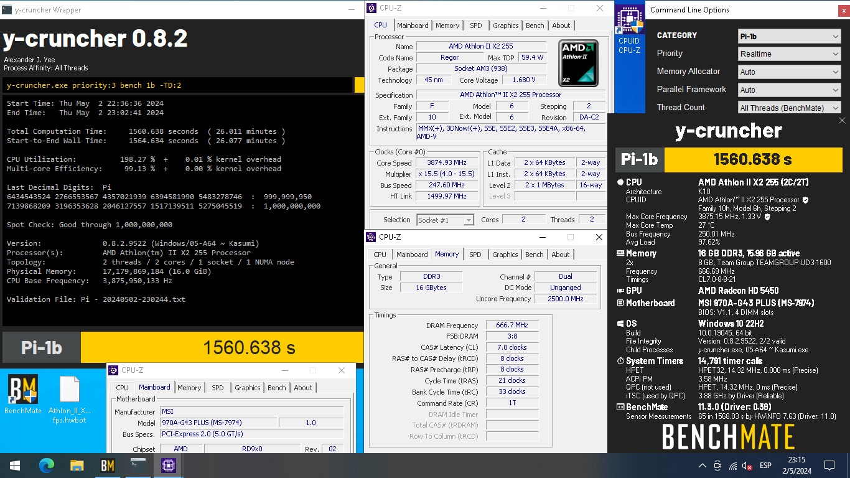Click the Meet Now tray icon

(x=717, y=466)
